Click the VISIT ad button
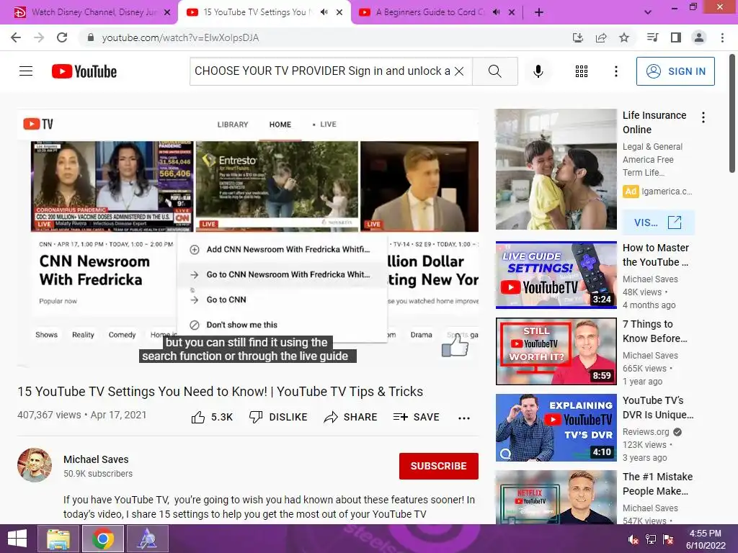Viewport: 738px width, 553px height. (658, 222)
